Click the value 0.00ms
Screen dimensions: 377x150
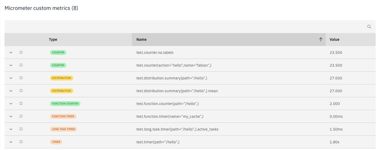pos(336,116)
